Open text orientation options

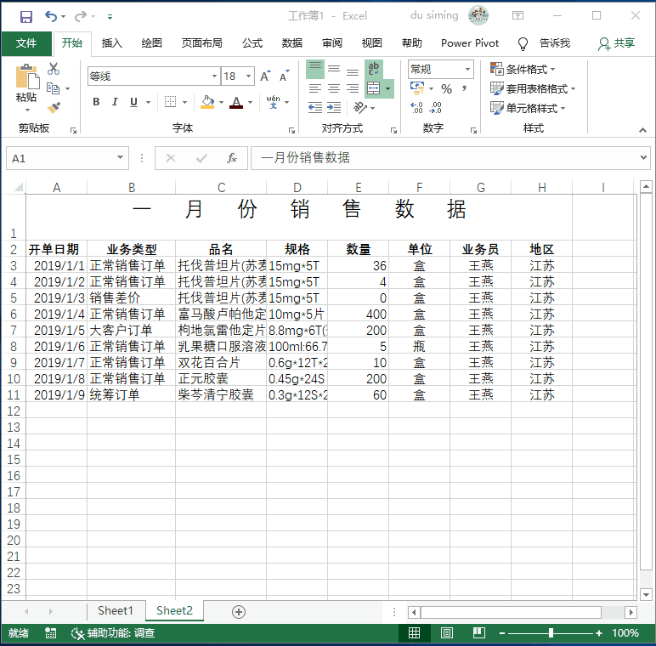click(363, 108)
